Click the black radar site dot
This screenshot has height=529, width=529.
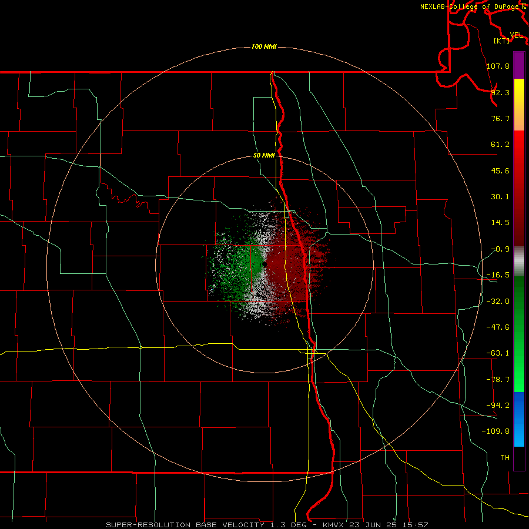[264, 264]
